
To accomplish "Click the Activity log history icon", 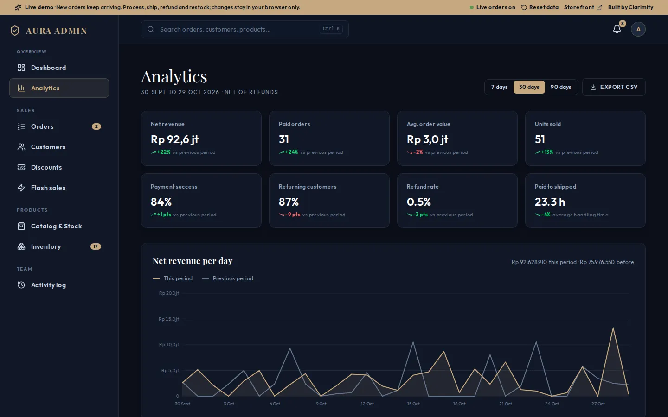I will pyautogui.click(x=21, y=285).
